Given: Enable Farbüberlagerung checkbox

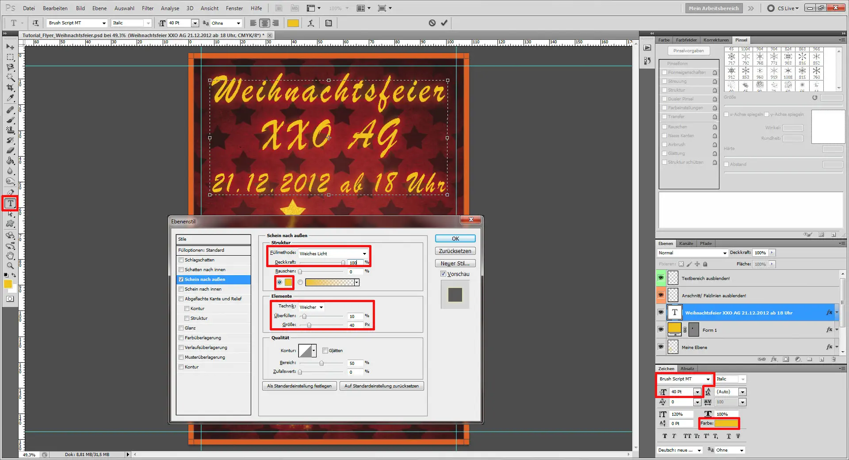Looking at the screenshot, I should (x=181, y=338).
